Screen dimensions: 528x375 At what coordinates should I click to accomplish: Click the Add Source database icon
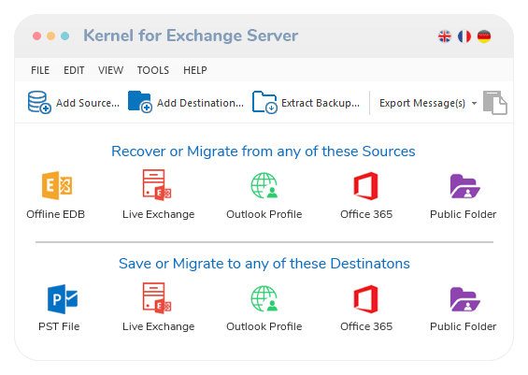tap(39, 103)
